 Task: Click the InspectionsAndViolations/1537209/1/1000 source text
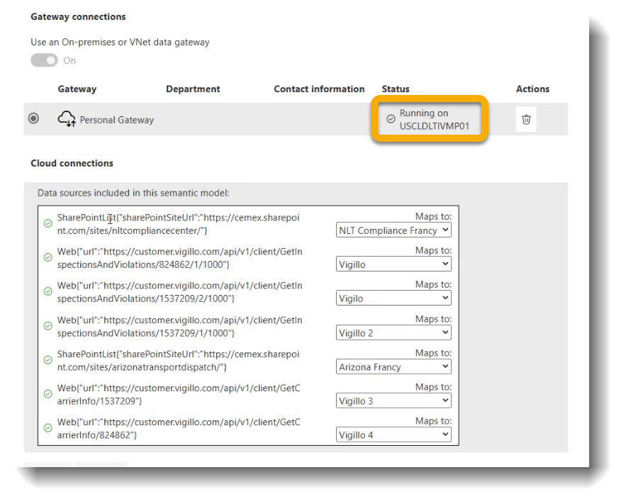[179, 326]
